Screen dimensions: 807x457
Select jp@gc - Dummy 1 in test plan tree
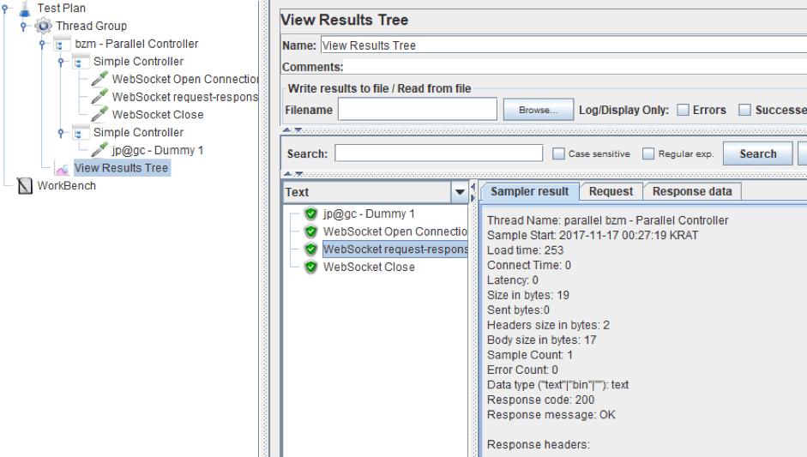pyautogui.click(x=158, y=150)
